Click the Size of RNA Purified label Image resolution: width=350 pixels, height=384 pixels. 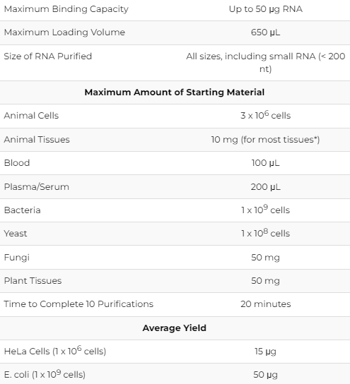48,56
